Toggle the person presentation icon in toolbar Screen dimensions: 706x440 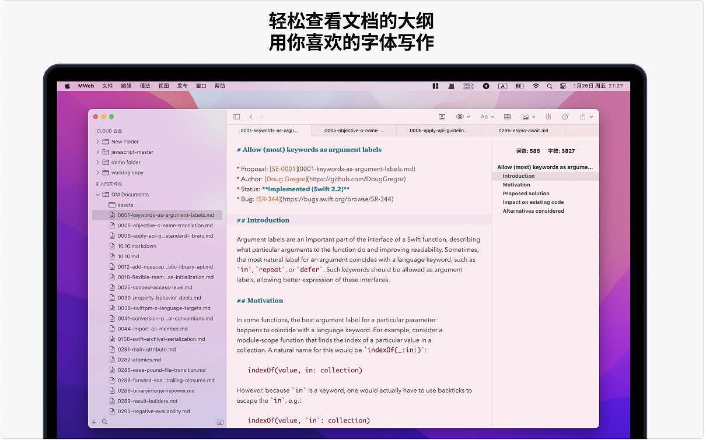point(442,117)
